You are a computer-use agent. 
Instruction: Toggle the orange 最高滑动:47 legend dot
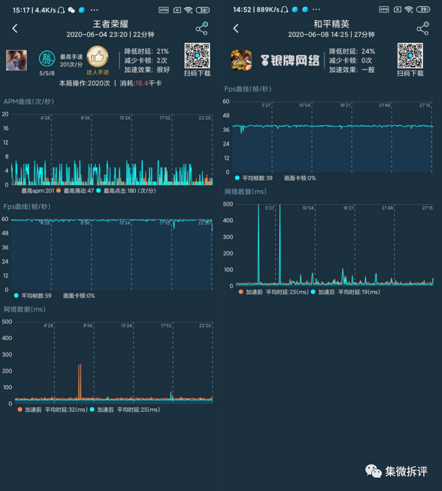tap(59, 190)
